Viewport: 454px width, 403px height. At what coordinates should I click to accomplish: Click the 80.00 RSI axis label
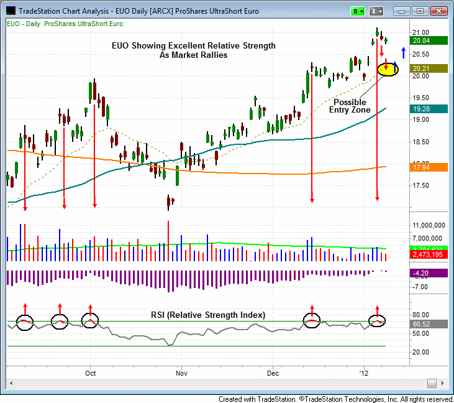(x=420, y=315)
